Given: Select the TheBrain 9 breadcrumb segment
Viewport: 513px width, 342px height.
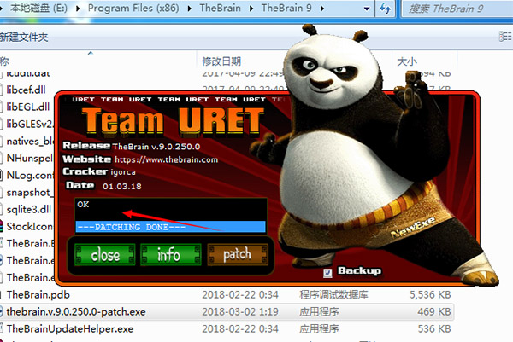Looking at the screenshot, I should pos(286,8).
